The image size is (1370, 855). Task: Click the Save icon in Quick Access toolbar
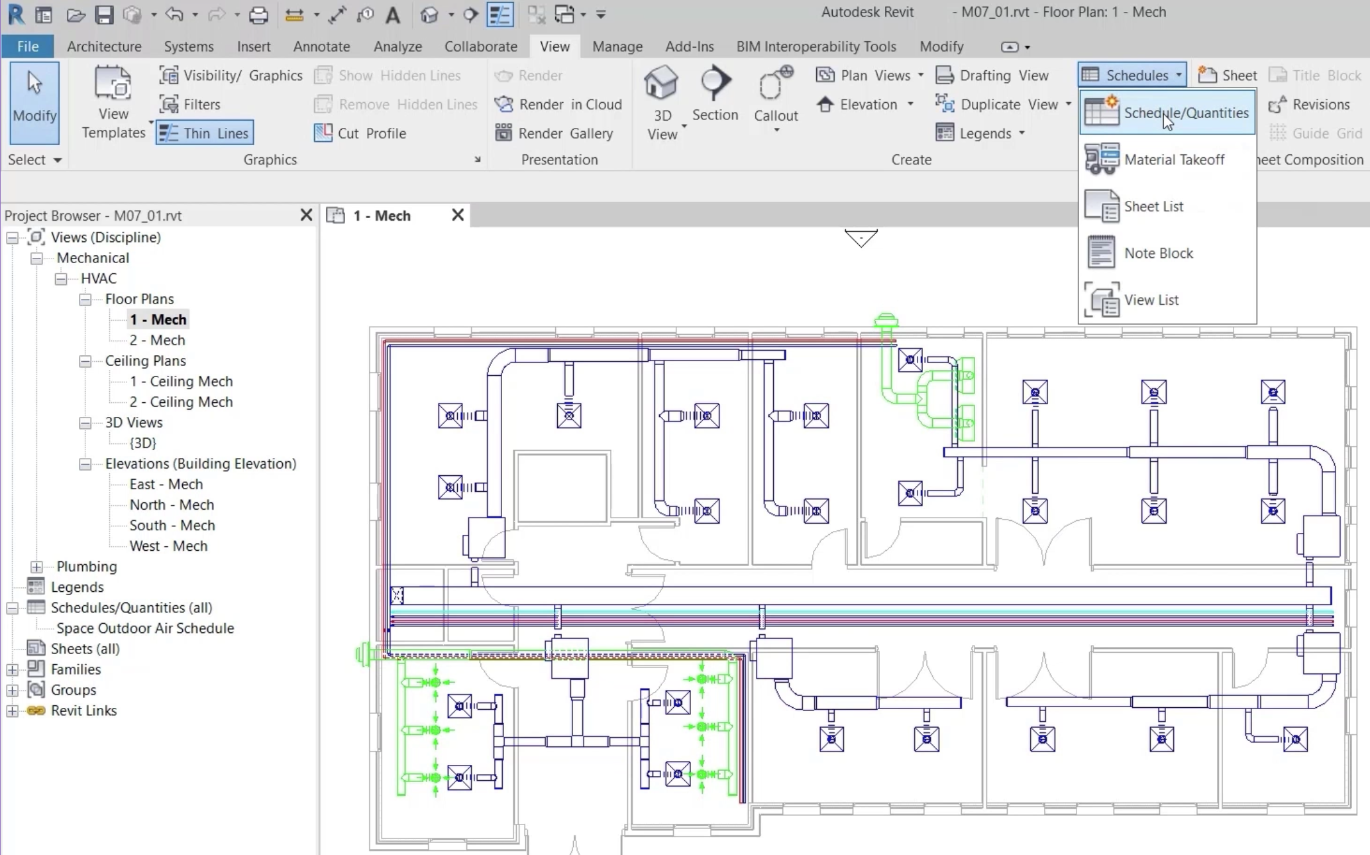[x=104, y=15]
